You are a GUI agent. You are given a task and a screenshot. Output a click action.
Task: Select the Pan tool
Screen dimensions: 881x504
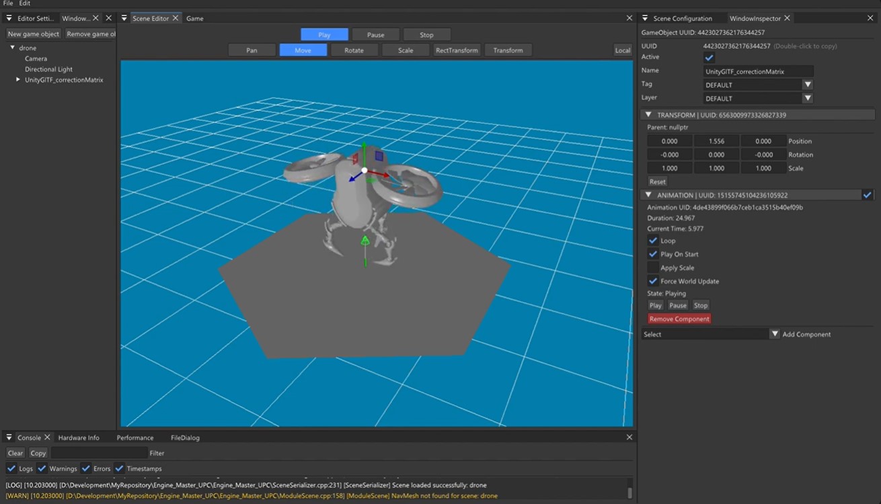coord(252,50)
